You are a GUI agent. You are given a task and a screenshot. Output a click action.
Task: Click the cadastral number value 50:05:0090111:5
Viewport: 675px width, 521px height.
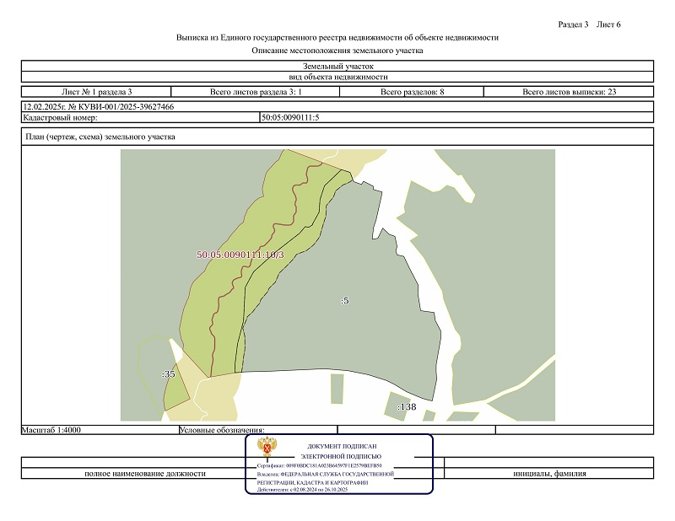tap(290, 117)
